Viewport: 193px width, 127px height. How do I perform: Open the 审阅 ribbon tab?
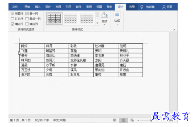pyautogui.click(x=89, y=7)
